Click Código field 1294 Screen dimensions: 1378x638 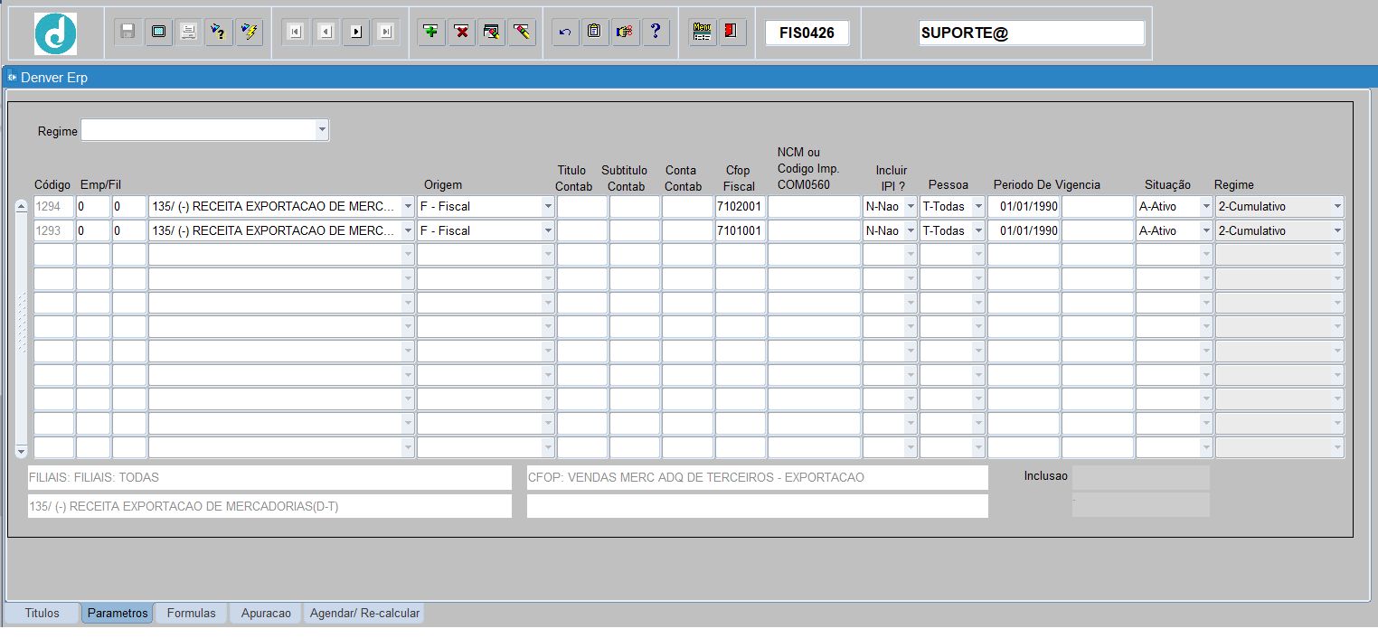[x=53, y=206]
